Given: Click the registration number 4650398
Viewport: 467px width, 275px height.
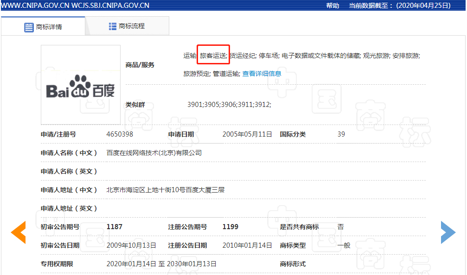Looking at the screenshot, I should tap(120, 134).
